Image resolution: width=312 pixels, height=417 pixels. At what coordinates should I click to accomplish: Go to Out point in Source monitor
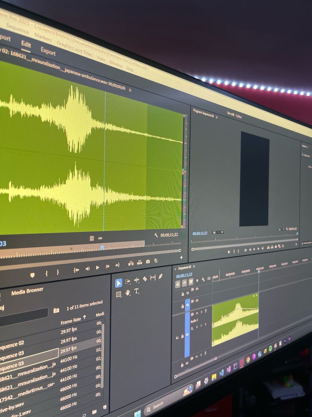117,265
